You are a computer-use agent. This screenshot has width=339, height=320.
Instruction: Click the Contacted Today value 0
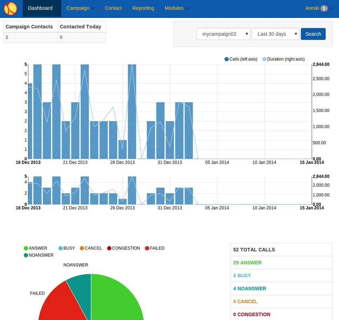(82, 37)
